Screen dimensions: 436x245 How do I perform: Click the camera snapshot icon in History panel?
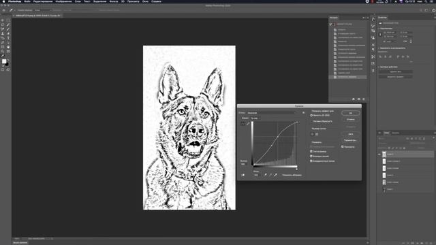point(359,99)
